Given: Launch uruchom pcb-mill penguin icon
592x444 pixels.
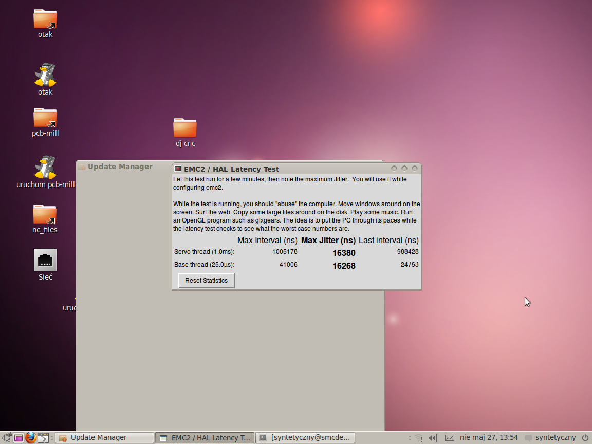Looking at the screenshot, I should [45, 167].
